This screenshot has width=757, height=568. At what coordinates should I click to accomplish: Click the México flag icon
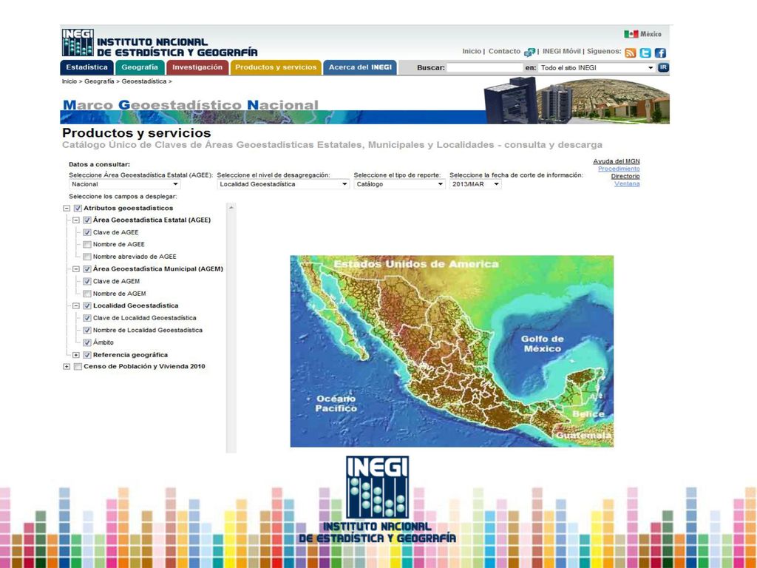[x=631, y=34]
